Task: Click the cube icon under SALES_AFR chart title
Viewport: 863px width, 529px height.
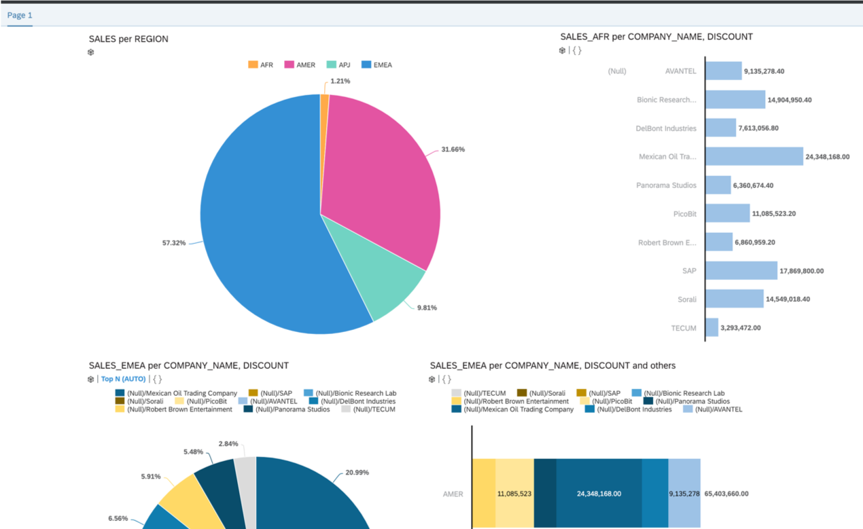Action: (562, 50)
